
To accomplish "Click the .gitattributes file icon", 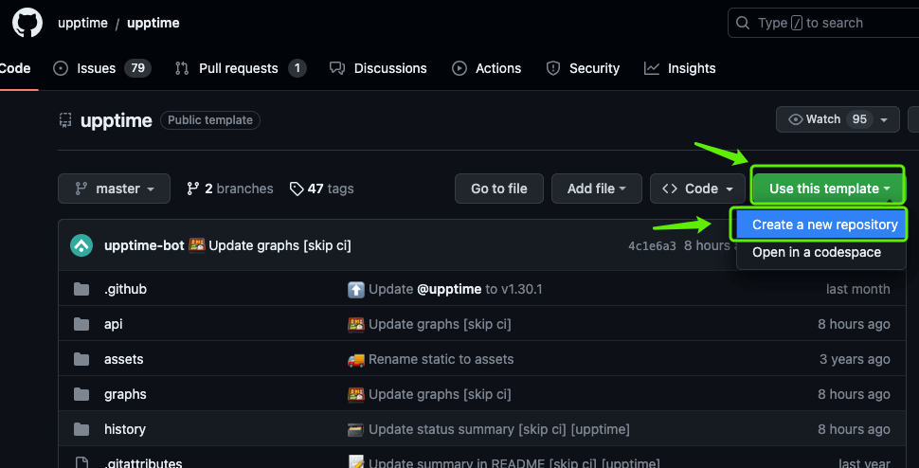I will point(81,462).
